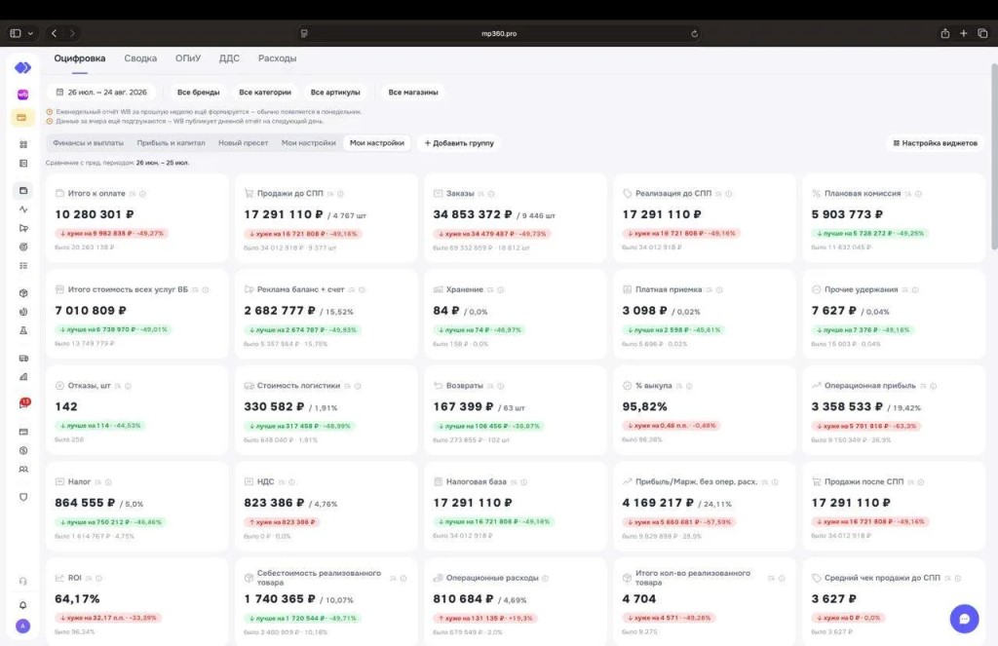Open the headset support icon in sidebar
This screenshot has width=998, height=646.
tap(23, 581)
